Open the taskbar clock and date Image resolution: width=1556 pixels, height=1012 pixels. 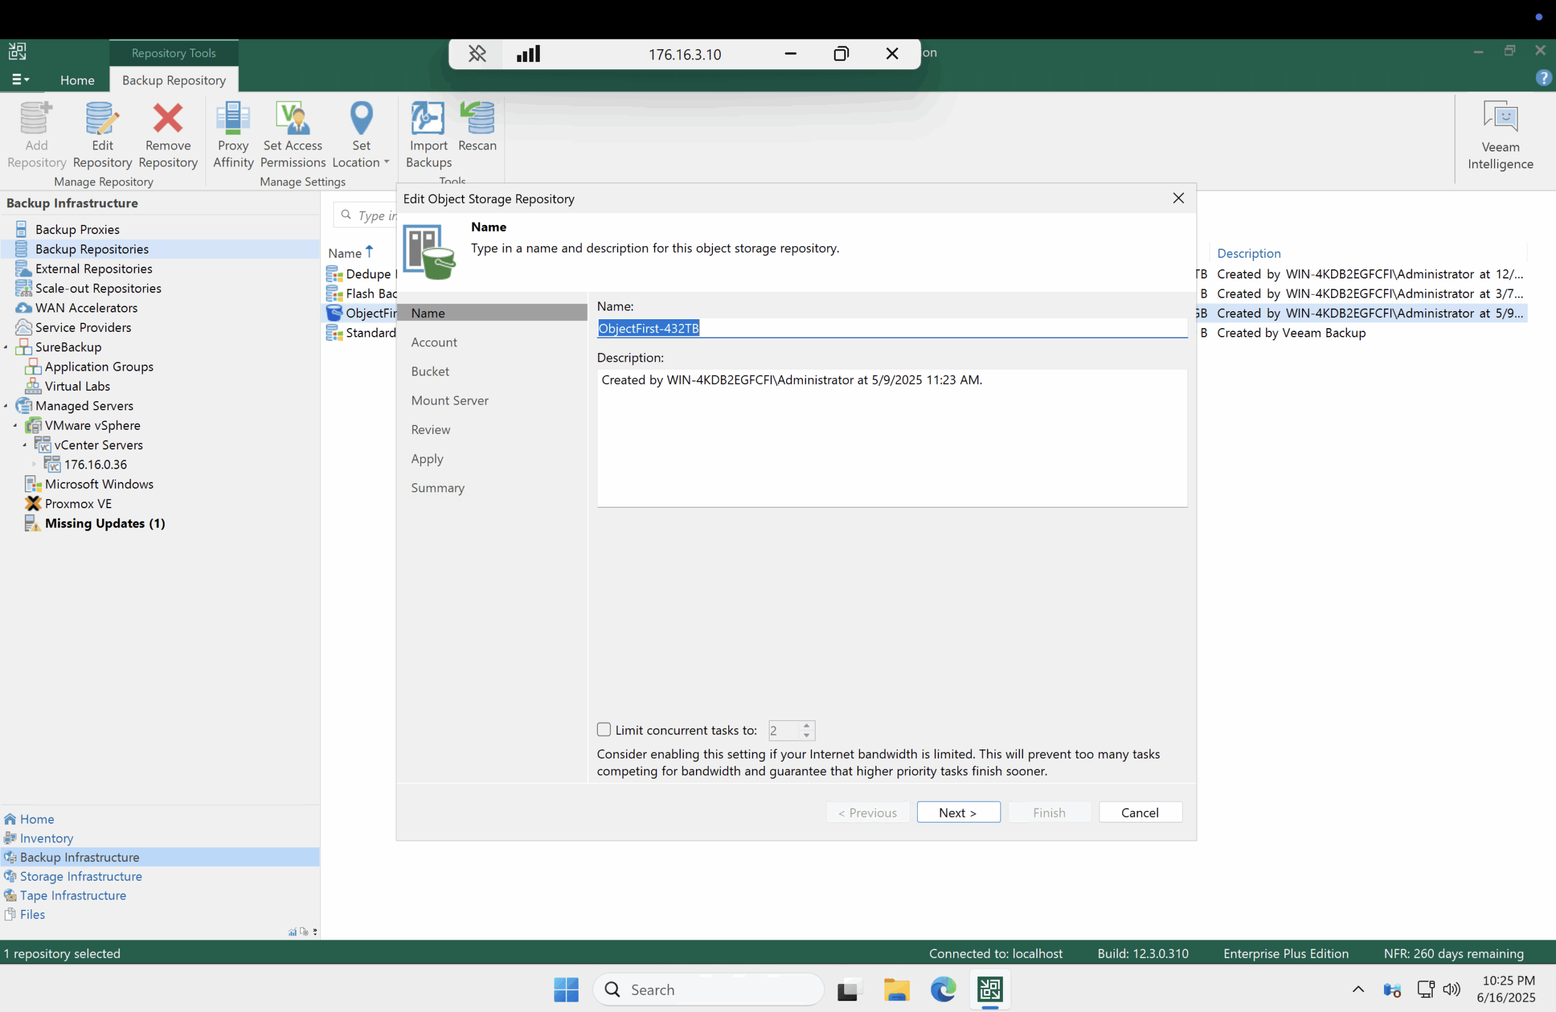click(1507, 988)
